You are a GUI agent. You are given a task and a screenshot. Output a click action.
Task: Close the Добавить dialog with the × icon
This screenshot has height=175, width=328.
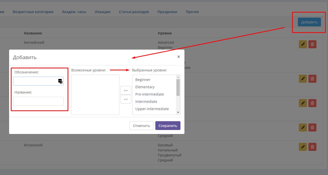click(x=178, y=57)
